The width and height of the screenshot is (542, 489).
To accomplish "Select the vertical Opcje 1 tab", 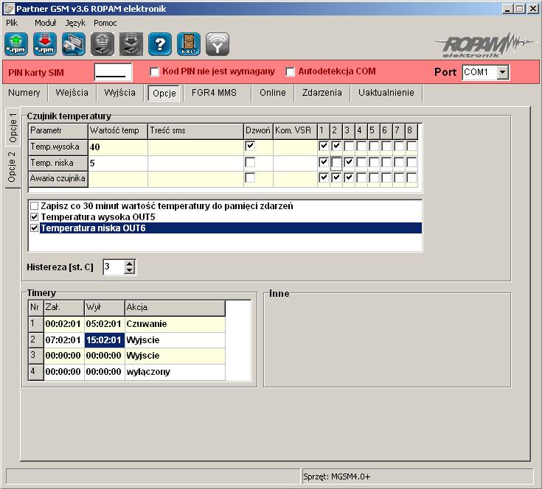I will tap(13, 127).
